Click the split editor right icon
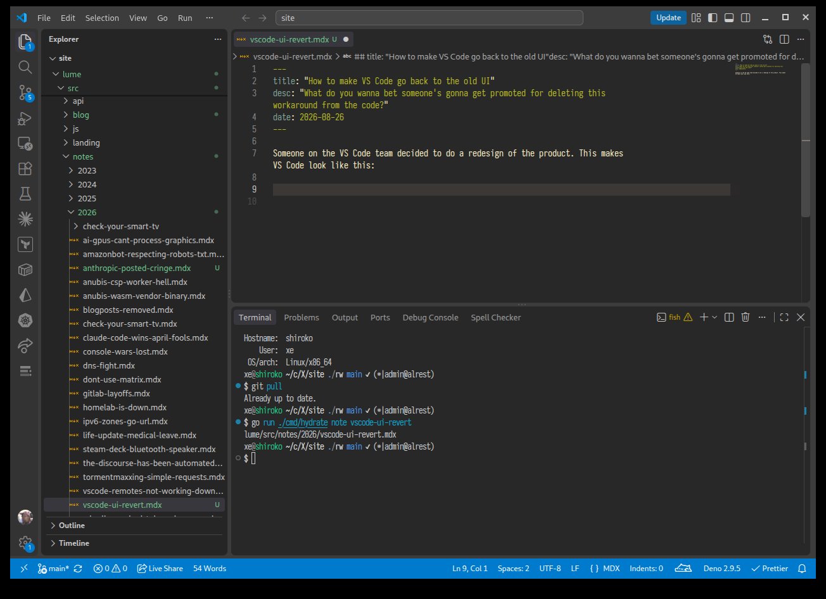 click(784, 39)
